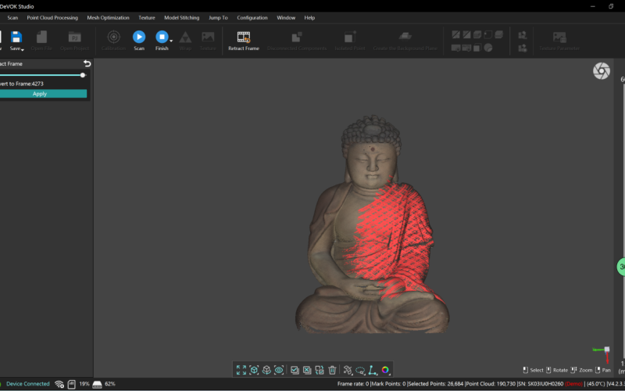The height and width of the screenshot is (391, 625).
Task: Click the Finish stop button
Action: pyautogui.click(x=161, y=37)
